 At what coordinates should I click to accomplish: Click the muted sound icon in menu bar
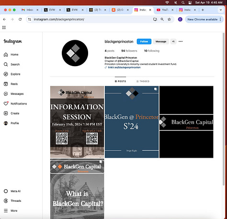tap(176, 2)
